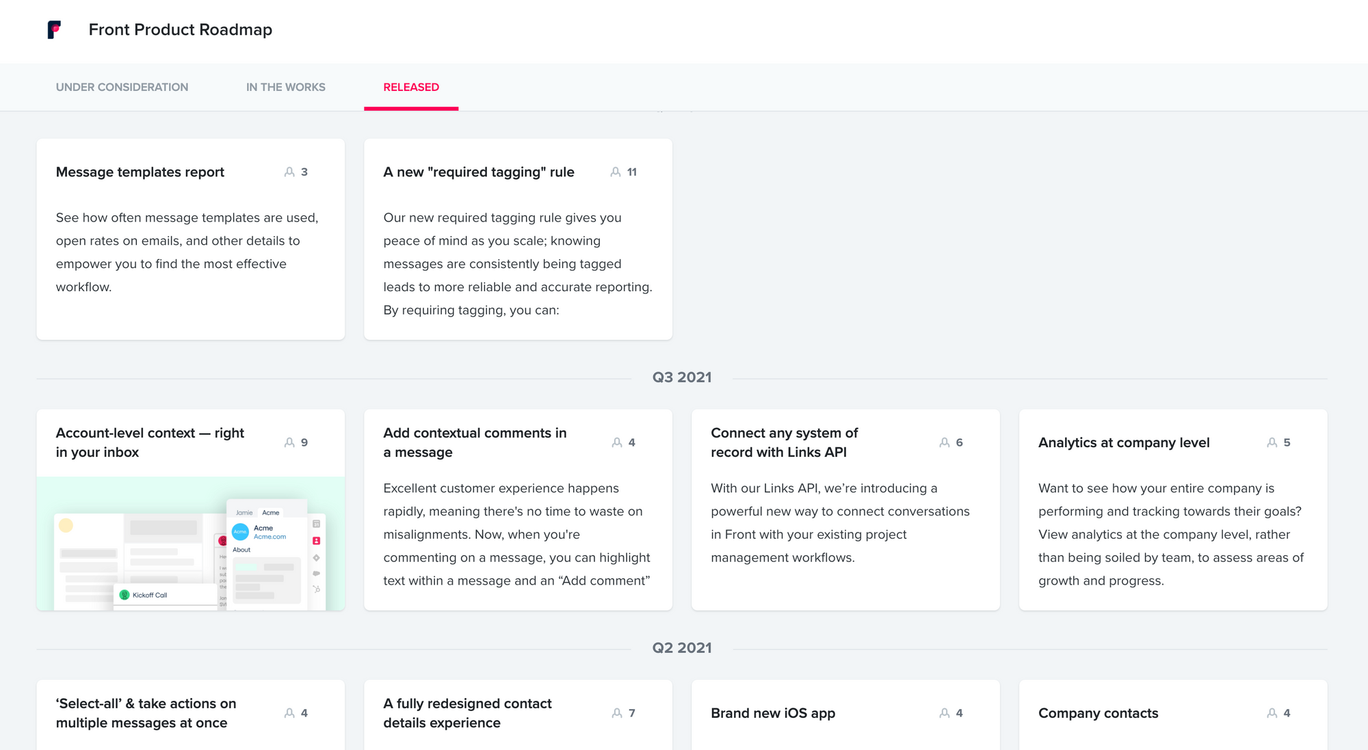Click contextual comments description text
Viewport: 1368px width, 750px height.
click(516, 535)
